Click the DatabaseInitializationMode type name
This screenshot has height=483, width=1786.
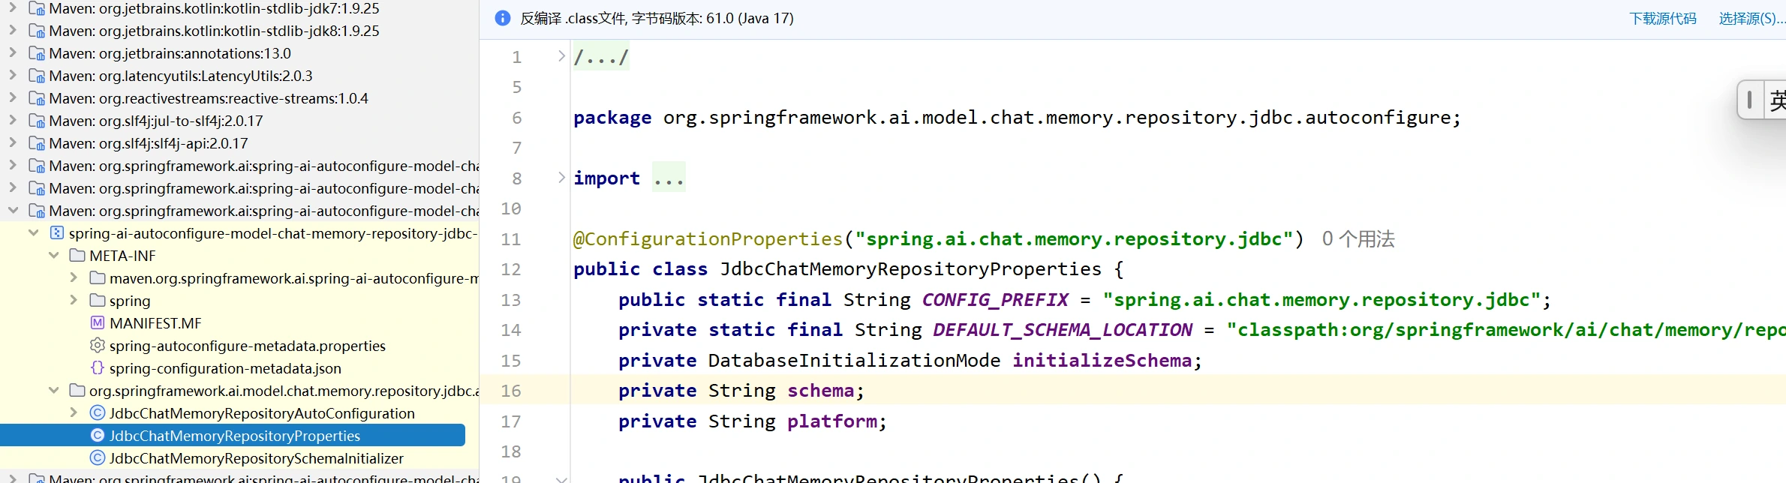coord(854,361)
